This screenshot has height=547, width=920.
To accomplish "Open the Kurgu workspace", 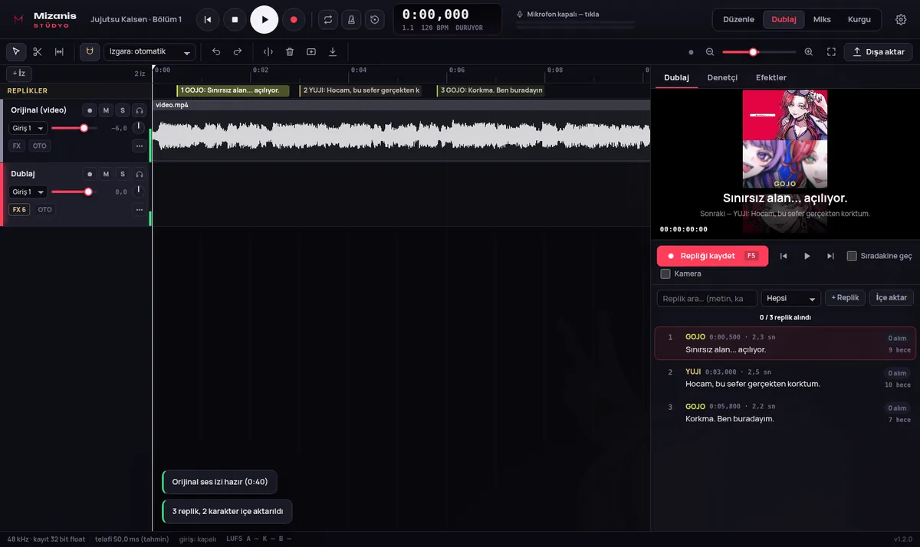I will click(x=859, y=19).
